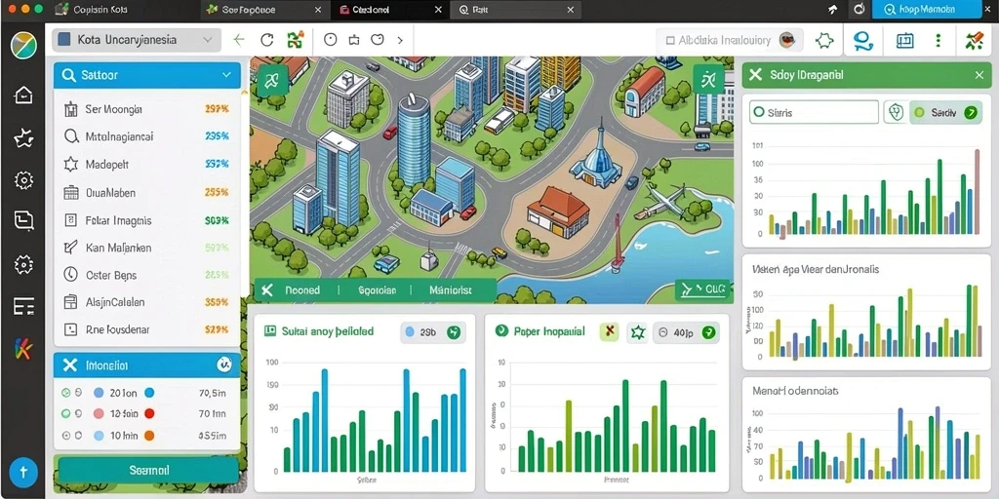Toggle the Albdaka Inaulouory checkbox

[669, 41]
